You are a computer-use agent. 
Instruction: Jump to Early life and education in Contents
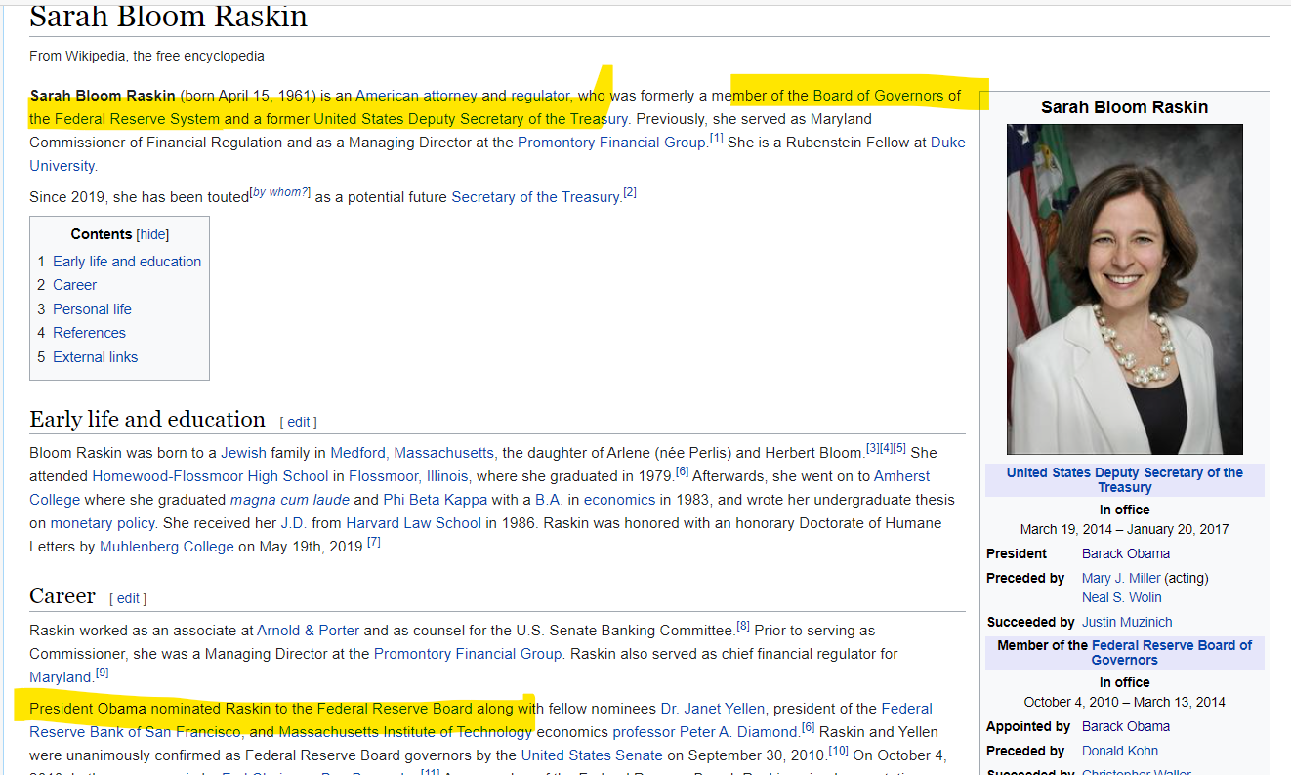[127, 262]
